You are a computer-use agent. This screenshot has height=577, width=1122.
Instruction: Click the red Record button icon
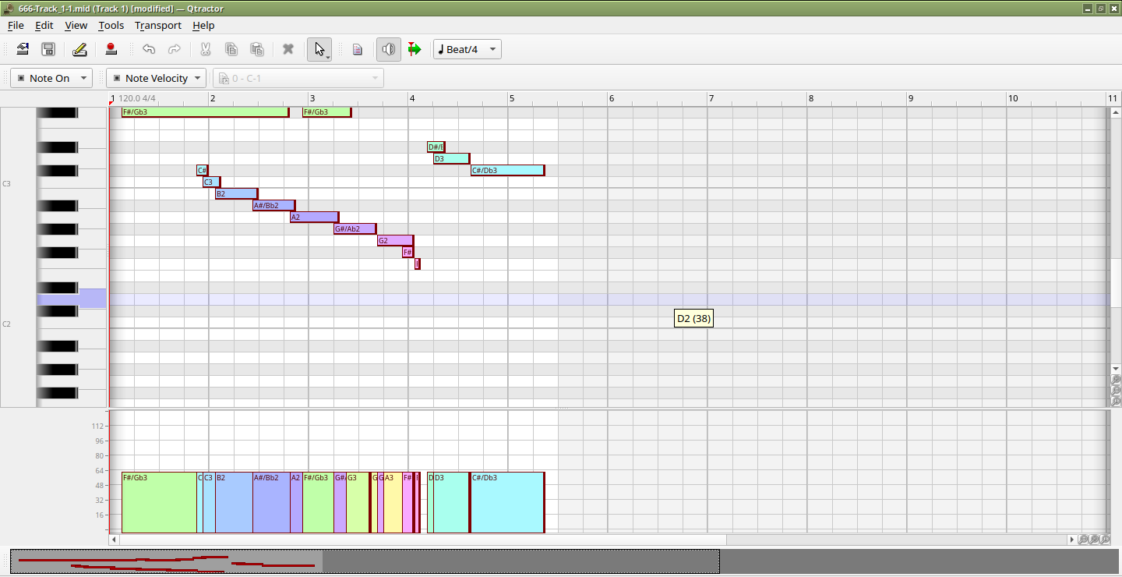111,49
